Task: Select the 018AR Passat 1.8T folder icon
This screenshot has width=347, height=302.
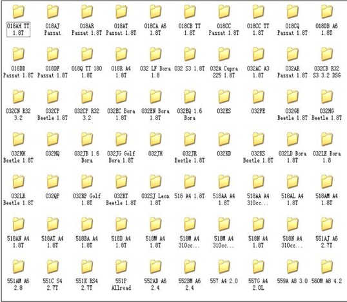Action: 86,12
